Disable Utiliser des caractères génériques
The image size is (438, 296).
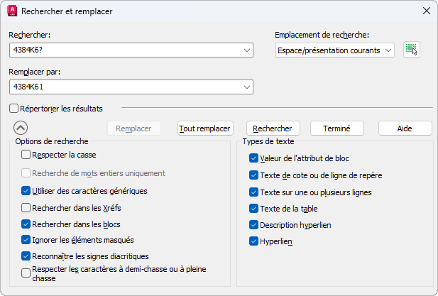click(26, 191)
